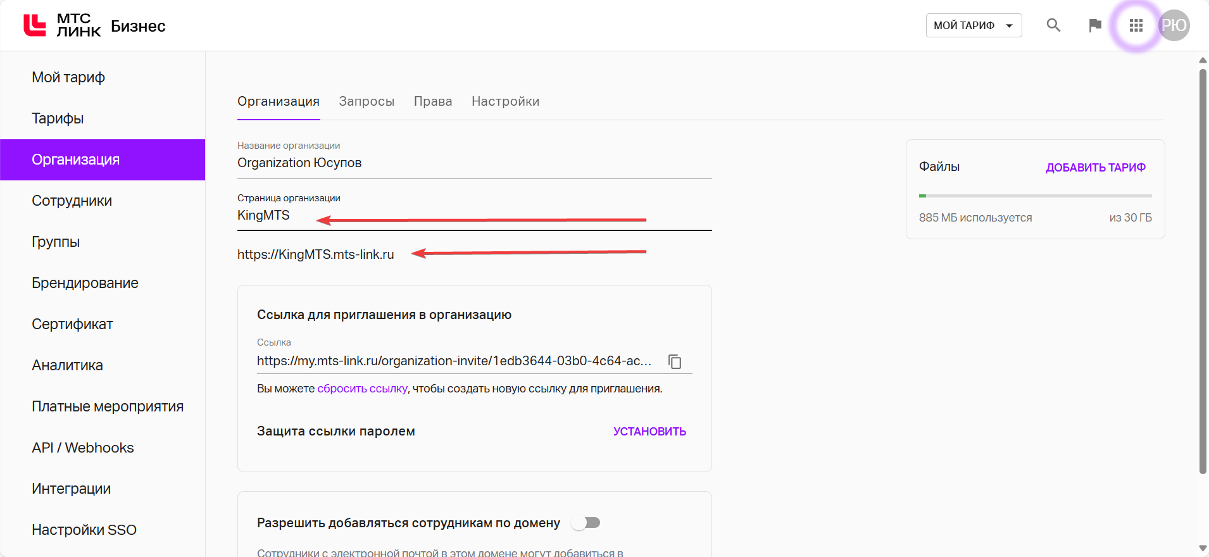The image size is (1209, 557).
Task: Click the из 30 ГБ text
Action: [x=1131, y=218]
